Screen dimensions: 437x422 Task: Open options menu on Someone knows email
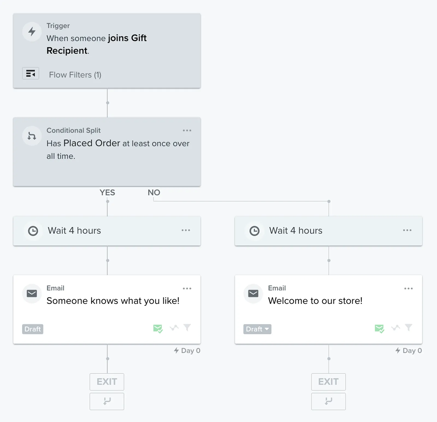(x=187, y=288)
